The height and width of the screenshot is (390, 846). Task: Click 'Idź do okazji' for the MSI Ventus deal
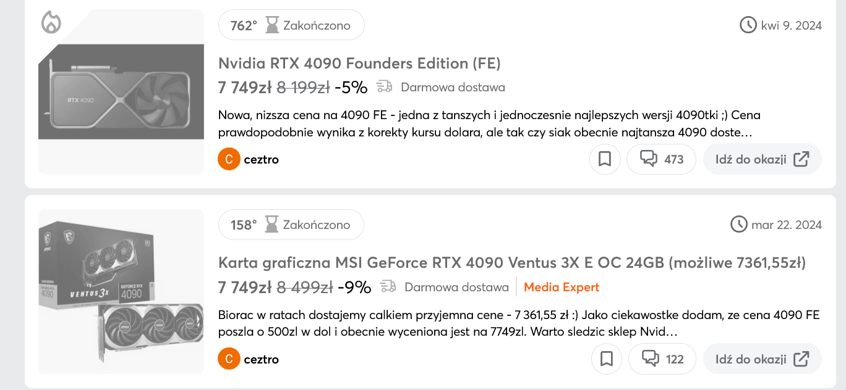[762, 359]
